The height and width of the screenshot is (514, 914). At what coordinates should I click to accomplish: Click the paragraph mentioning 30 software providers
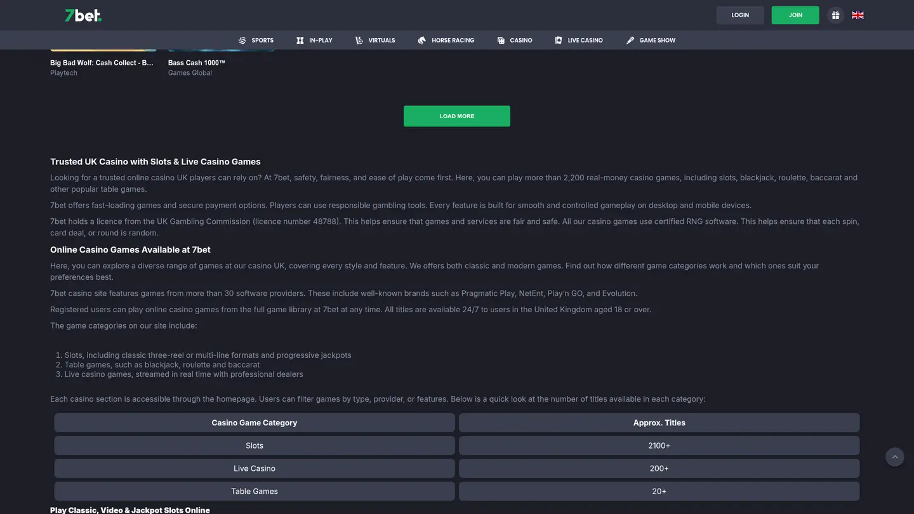(x=343, y=293)
